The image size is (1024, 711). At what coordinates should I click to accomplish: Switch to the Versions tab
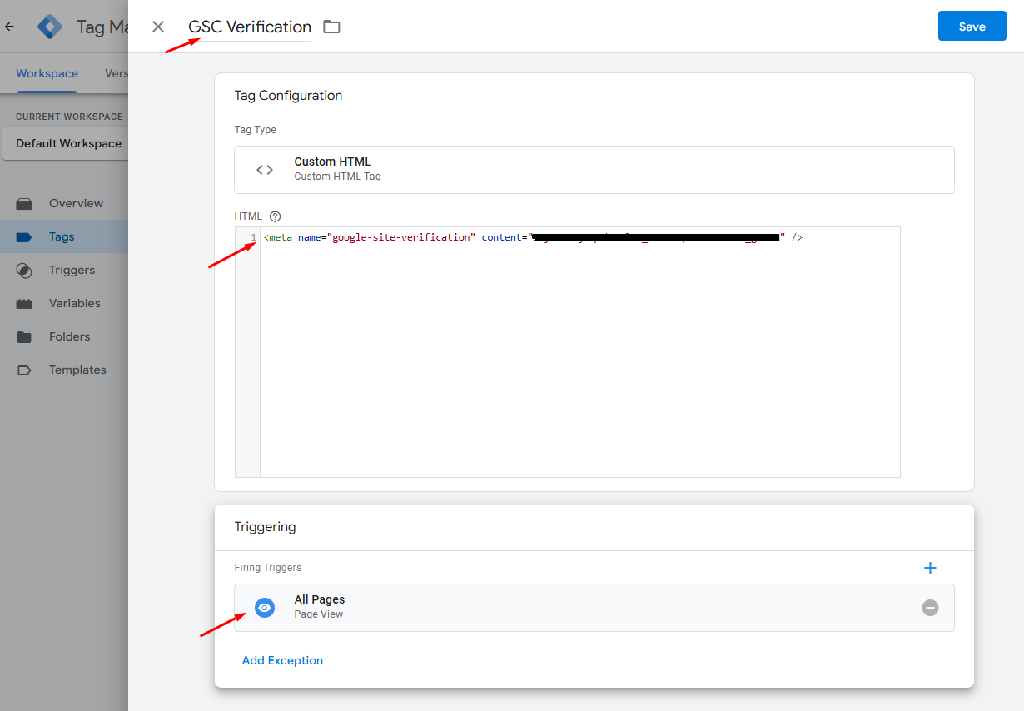(117, 73)
